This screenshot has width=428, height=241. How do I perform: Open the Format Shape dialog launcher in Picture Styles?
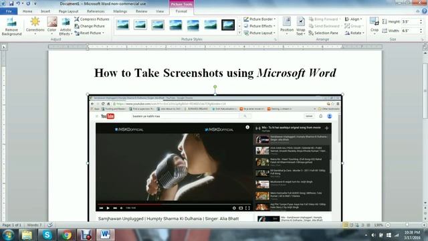tap(275, 39)
